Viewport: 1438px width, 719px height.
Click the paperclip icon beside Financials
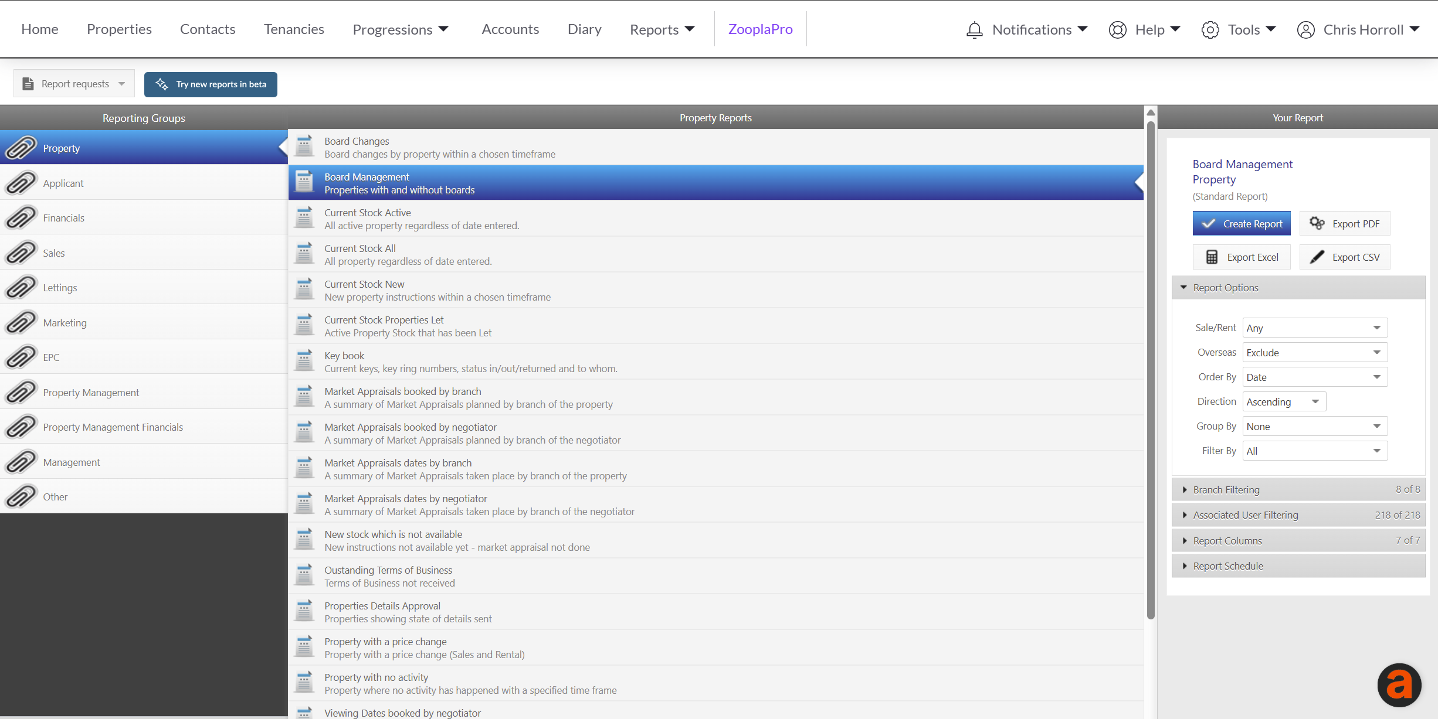(21, 218)
